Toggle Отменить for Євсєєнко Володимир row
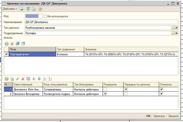This screenshot has height=122, width=183. (x=162, y=94)
